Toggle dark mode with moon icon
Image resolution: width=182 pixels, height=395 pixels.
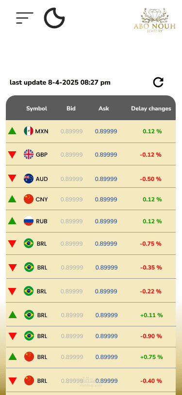(54, 18)
